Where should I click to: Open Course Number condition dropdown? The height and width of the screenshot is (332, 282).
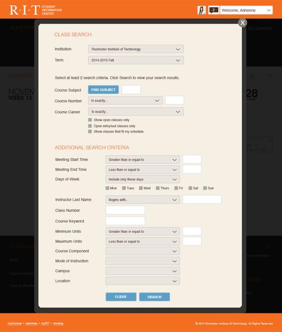pos(125,100)
